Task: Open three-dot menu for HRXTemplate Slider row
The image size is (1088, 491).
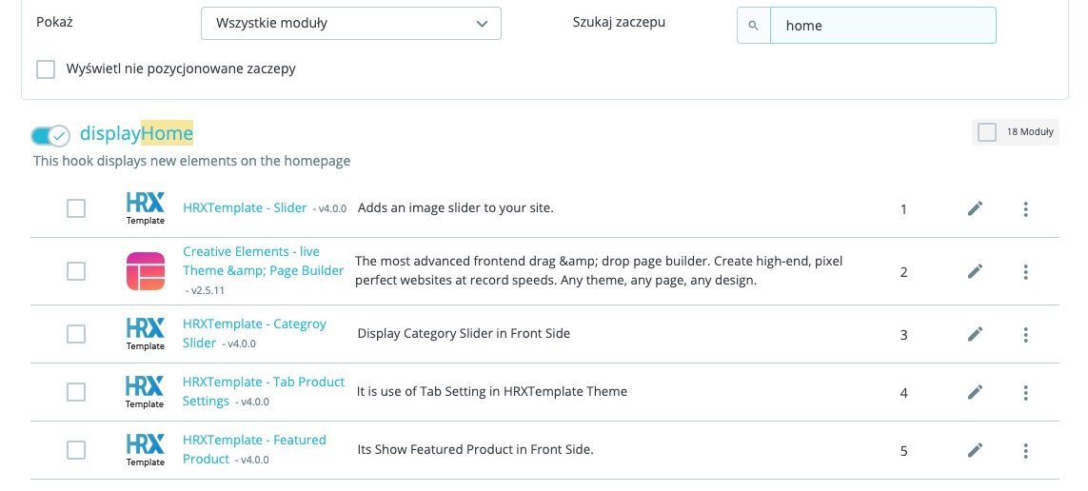Action: point(1025,209)
